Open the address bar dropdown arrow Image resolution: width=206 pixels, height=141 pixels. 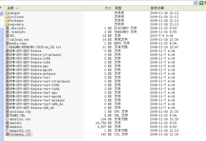[x=195, y=3]
